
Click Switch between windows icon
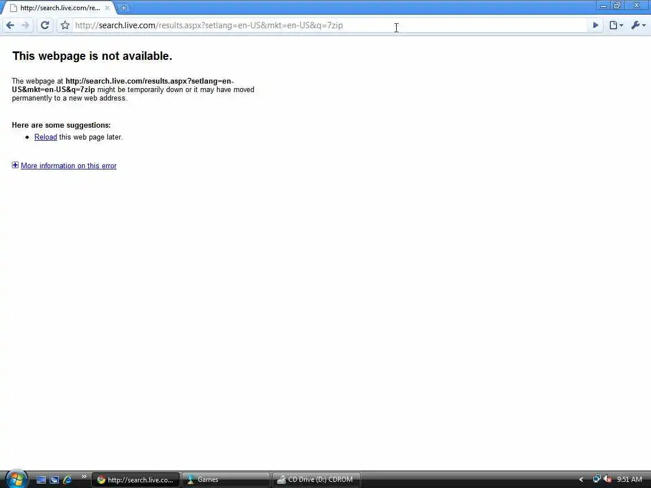[x=54, y=480]
